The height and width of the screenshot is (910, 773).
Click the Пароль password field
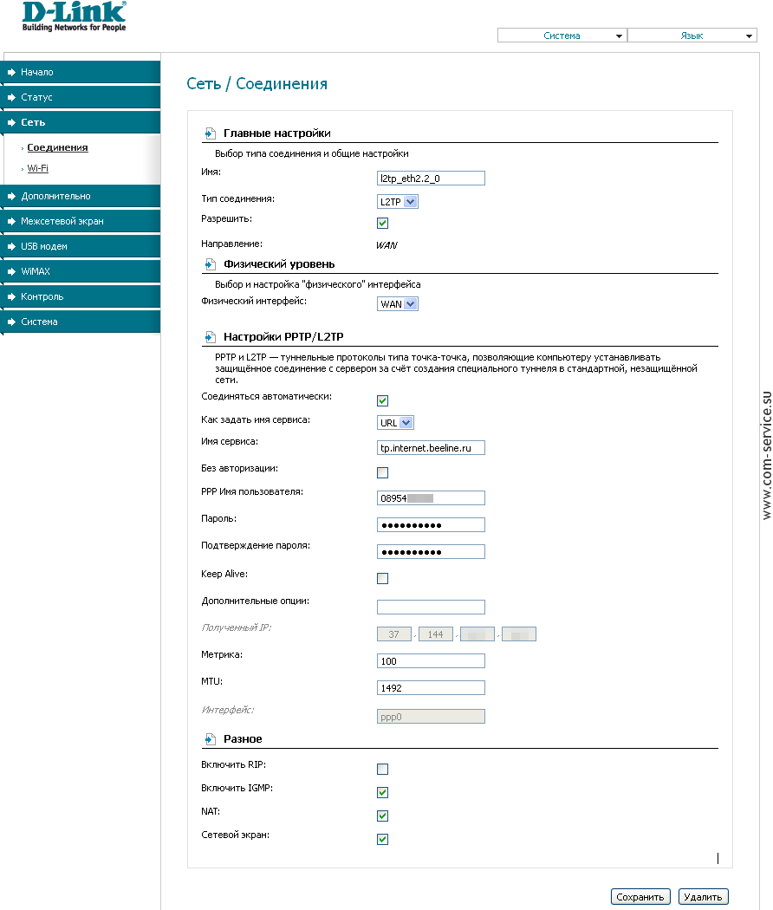pos(431,524)
